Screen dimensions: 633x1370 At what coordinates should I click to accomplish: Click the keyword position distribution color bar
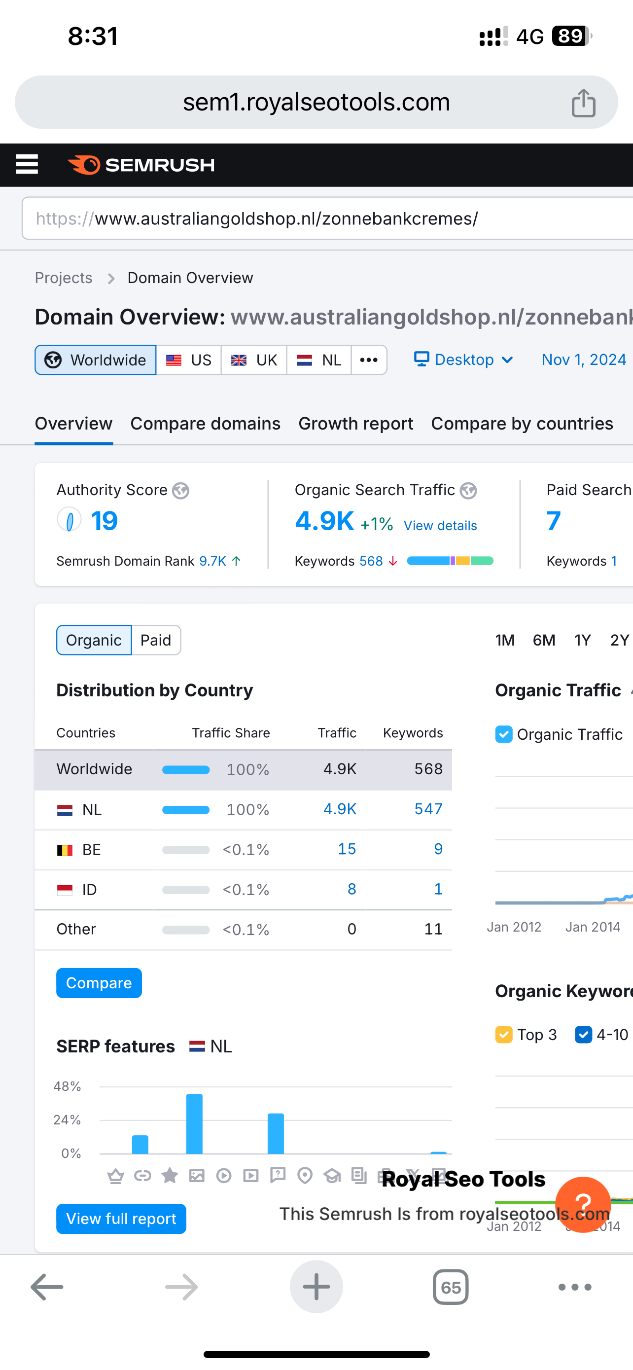coord(450,561)
